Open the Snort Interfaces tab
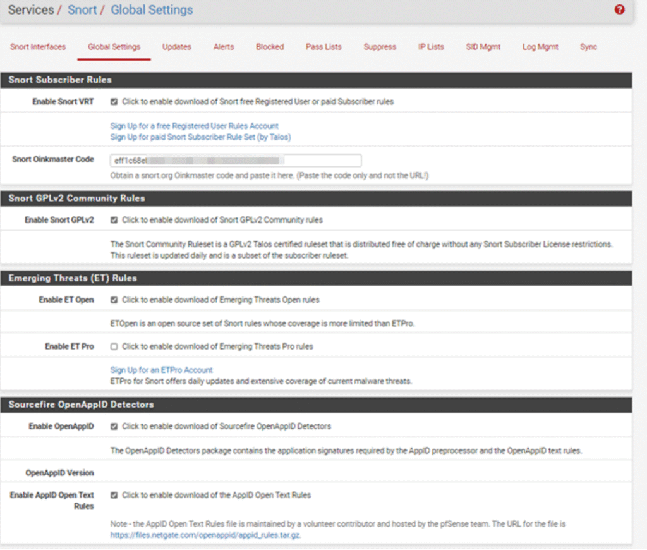The width and height of the screenshot is (647, 550). 38,47
